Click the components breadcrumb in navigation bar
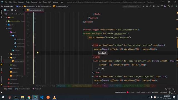The width and height of the screenshot is (178, 100). [x=30, y=6]
